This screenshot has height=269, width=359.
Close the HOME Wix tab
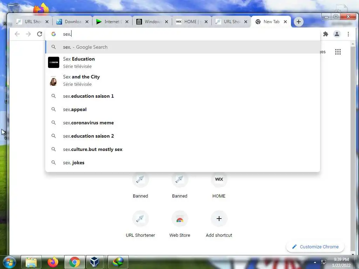(x=206, y=22)
